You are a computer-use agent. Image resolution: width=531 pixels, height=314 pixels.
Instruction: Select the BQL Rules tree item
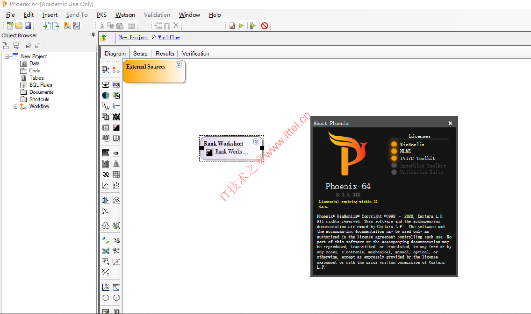[41, 85]
